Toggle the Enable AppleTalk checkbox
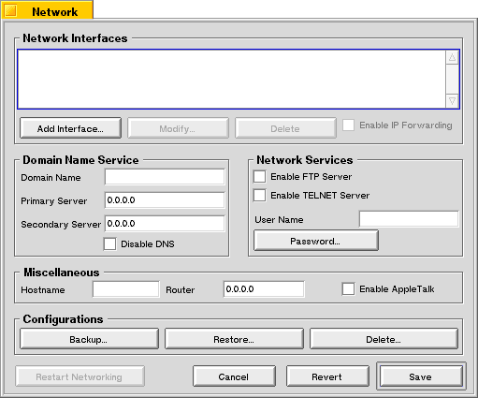Image resolution: width=478 pixels, height=398 pixels. click(x=348, y=289)
